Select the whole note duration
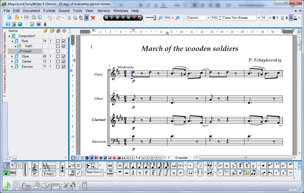Screen dimensions: 304x193 click(120, 165)
